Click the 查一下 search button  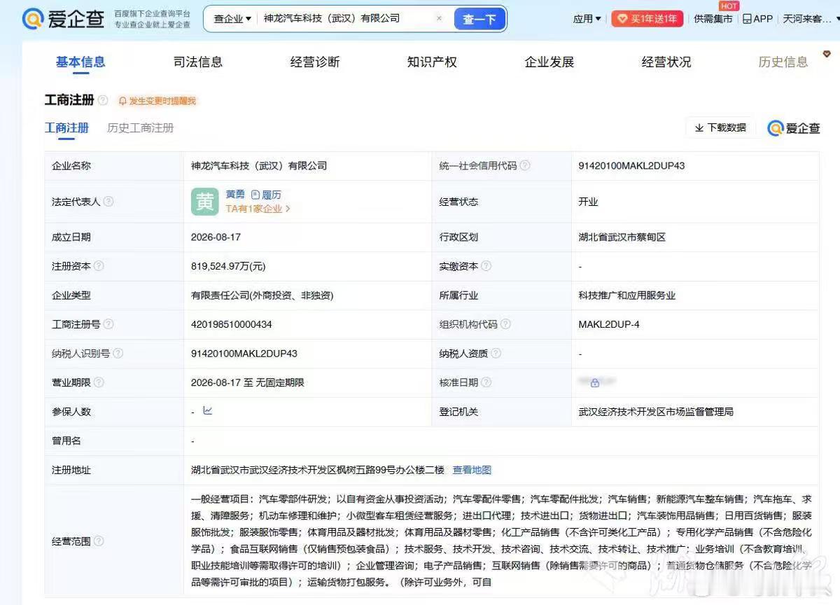click(x=479, y=20)
